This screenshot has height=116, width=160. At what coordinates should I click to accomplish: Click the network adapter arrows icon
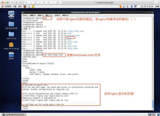(x=31, y=3)
